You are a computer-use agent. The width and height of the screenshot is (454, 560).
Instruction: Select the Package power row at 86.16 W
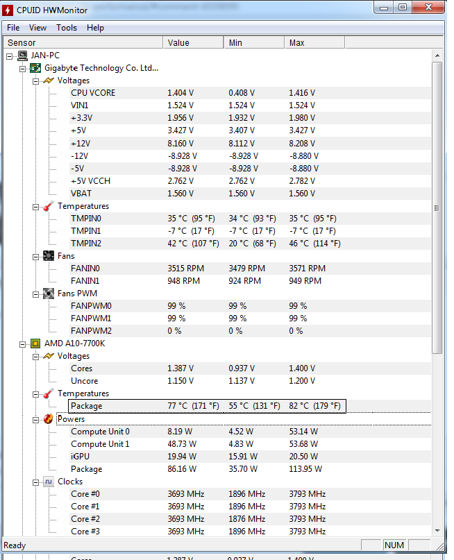[x=251, y=469]
